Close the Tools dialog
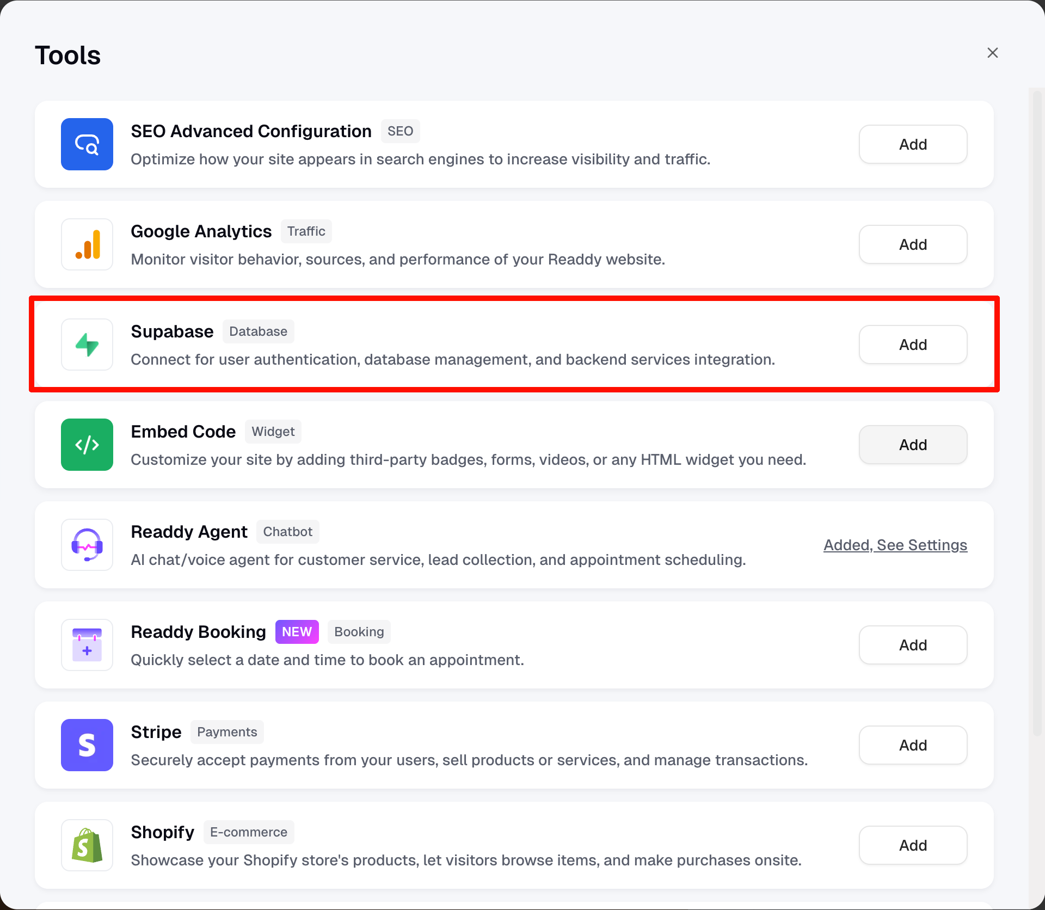Screen dimensions: 1045x910 coord(992,53)
